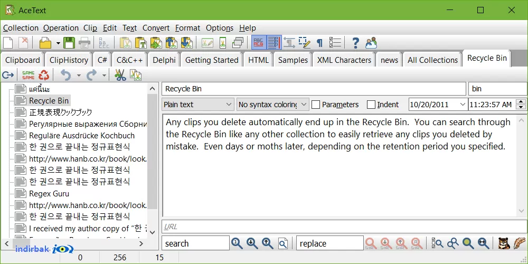Decrease time with the spinner down arrow
528x264 pixels.
(521, 107)
